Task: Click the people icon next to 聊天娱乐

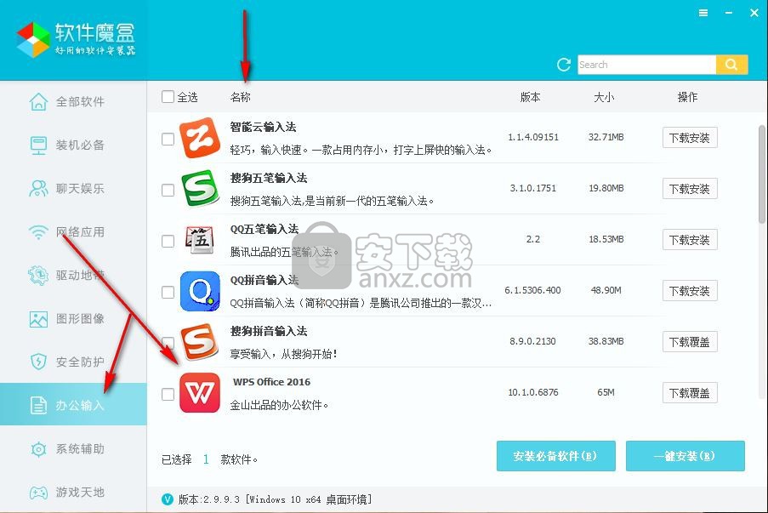Action: click(38, 189)
